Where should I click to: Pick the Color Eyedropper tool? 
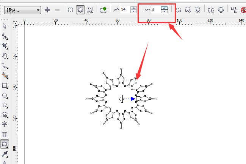[x=5, y=154]
